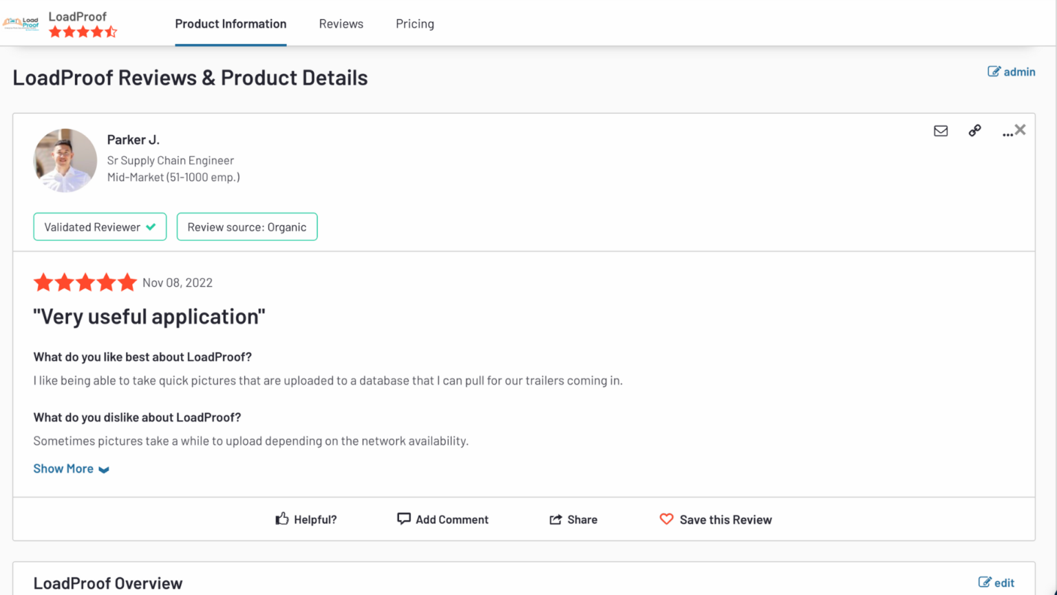
Task: Click the edit link beside LoadProof Overview
Action: click(x=996, y=583)
